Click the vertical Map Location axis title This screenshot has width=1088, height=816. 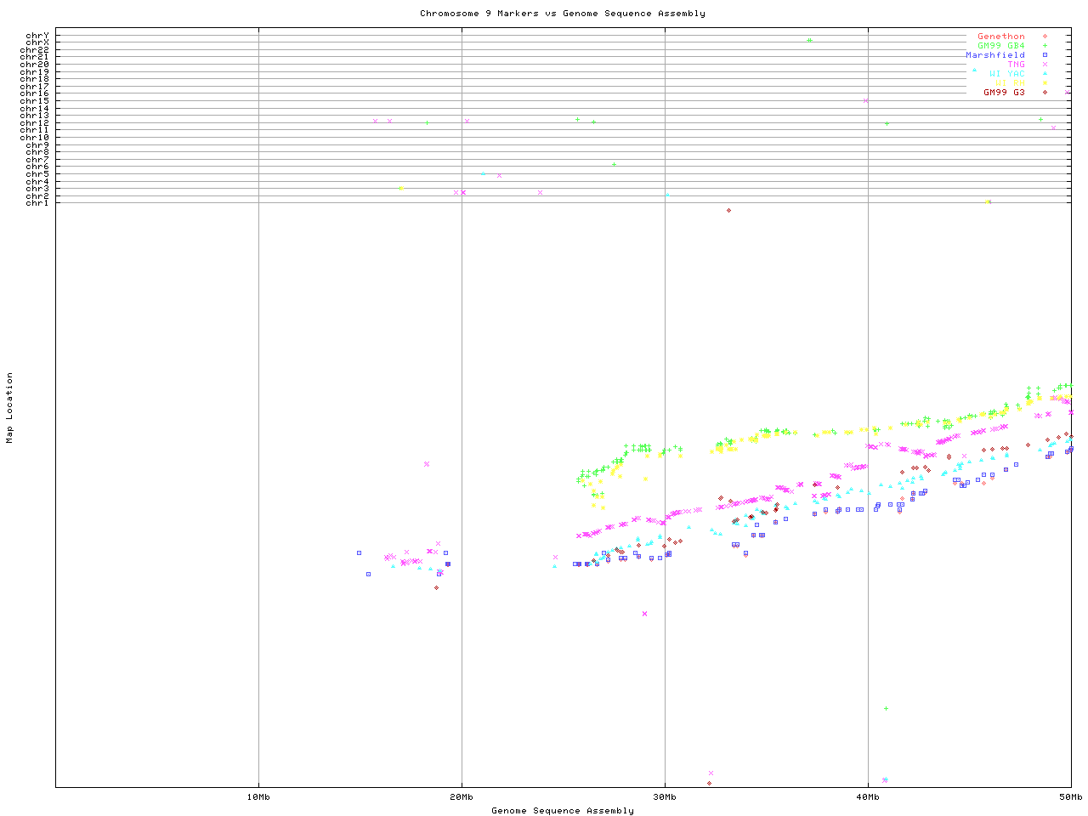10,408
